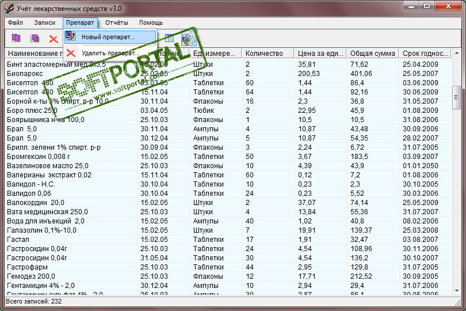Click the report document toolbar icon
The height and width of the screenshot is (311, 466).
(189, 39)
